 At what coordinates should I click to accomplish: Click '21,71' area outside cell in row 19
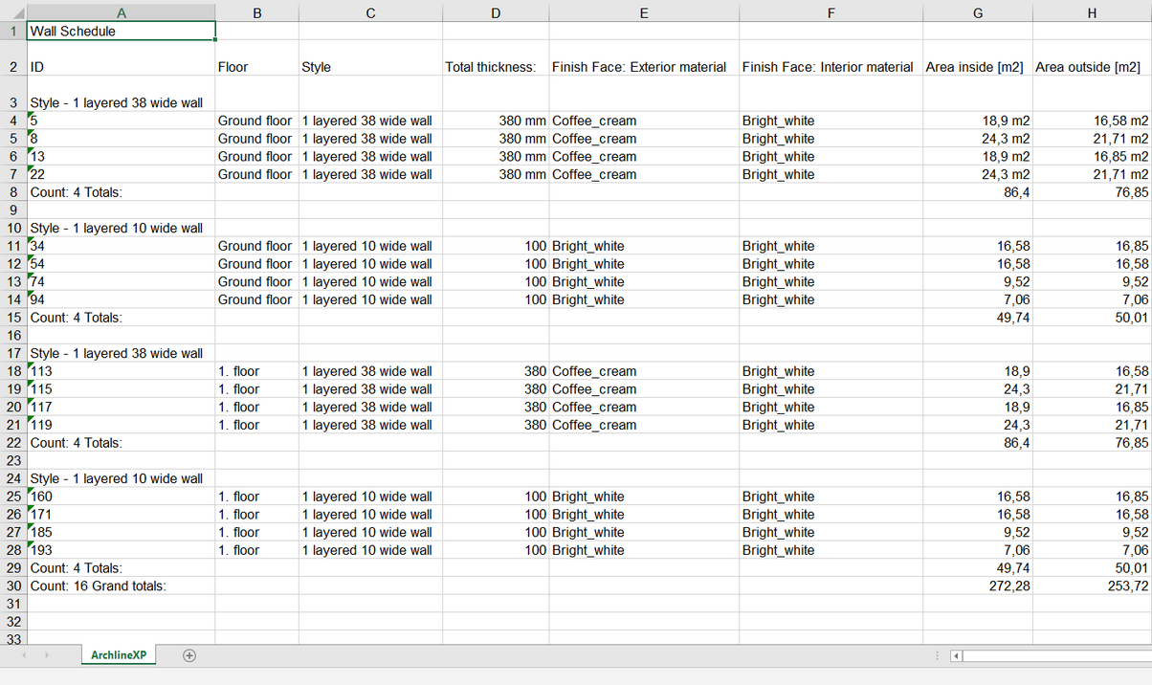(1092, 389)
